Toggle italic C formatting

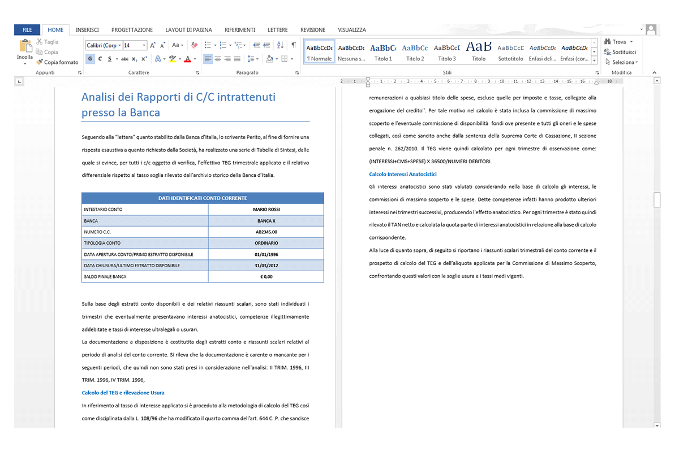(100, 59)
